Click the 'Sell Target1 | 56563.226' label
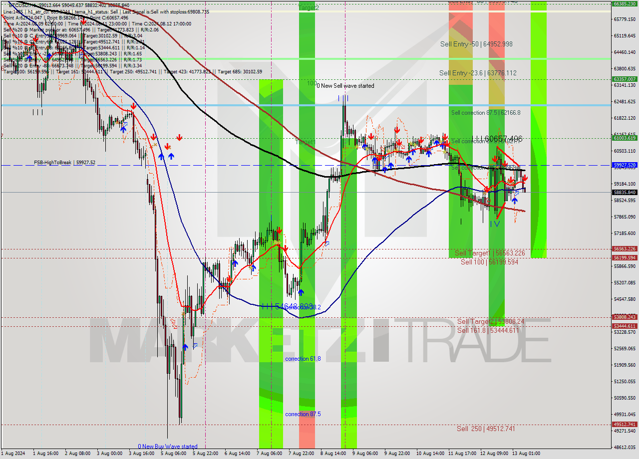The width and height of the screenshot is (639, 459). tap(490, 253)
